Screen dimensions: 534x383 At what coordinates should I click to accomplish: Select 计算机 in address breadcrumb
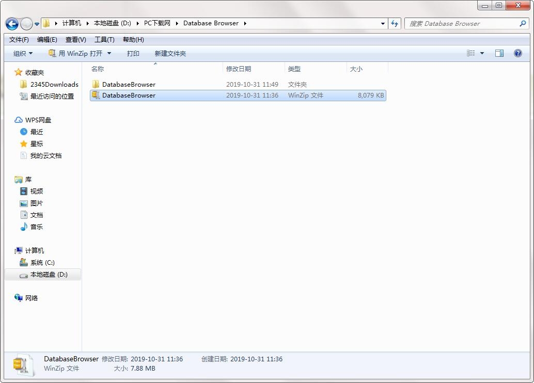(71, 23)
